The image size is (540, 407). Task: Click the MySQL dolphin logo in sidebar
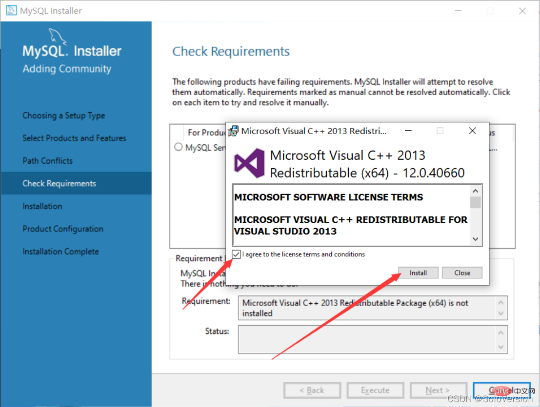pos(57,36)
